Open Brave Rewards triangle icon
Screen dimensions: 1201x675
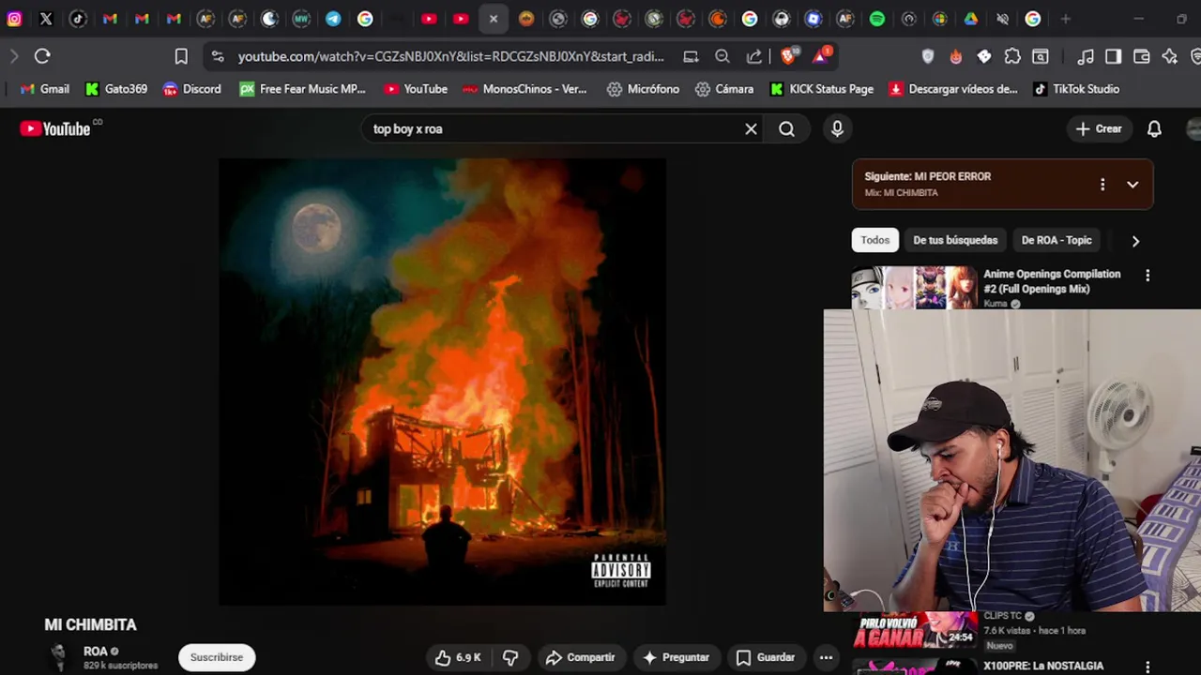(821, 56)
